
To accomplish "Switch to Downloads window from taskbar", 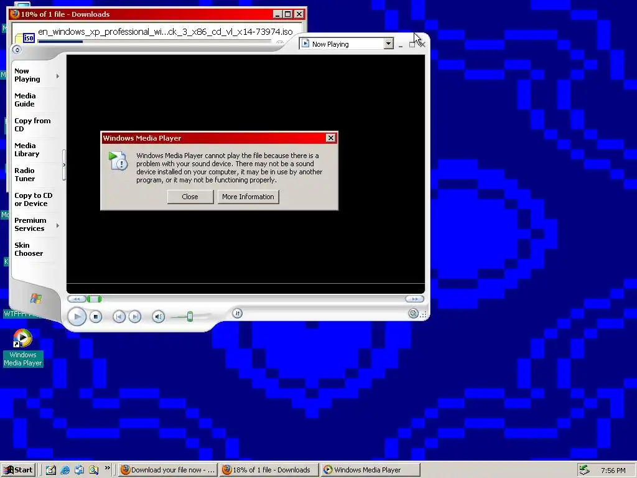I will (269, 470).
